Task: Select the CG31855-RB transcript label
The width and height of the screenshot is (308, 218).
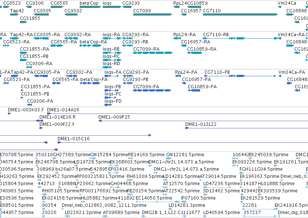Action: (x=34, y=56)
